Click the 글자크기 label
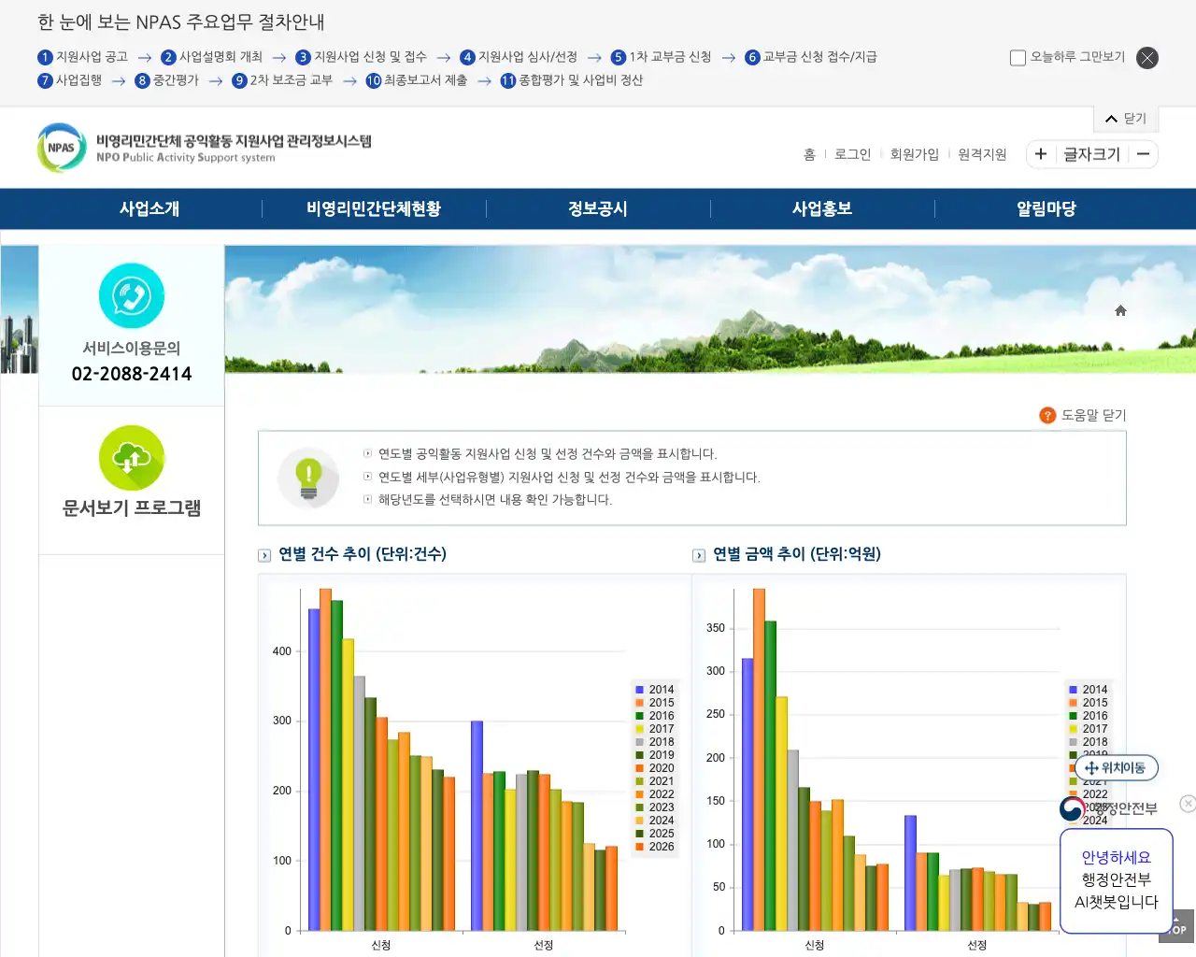Image resolution: width=1196 pixels, height=957 pixels. click(x=1091, y=154)
